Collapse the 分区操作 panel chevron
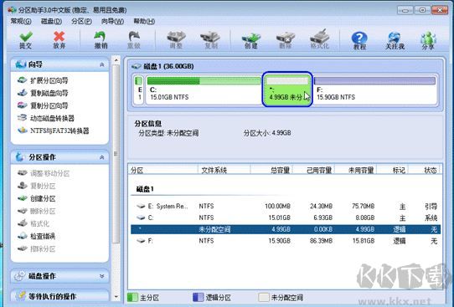 [x=102, y=157]
